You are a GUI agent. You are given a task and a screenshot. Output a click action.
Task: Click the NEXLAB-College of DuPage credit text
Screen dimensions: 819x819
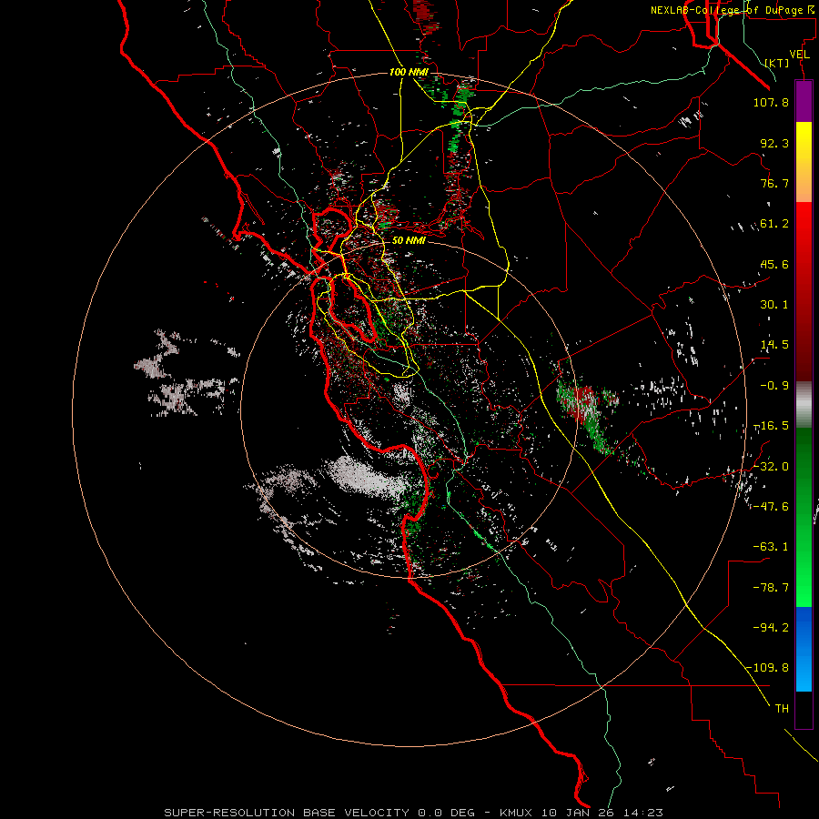pos(733,10)
